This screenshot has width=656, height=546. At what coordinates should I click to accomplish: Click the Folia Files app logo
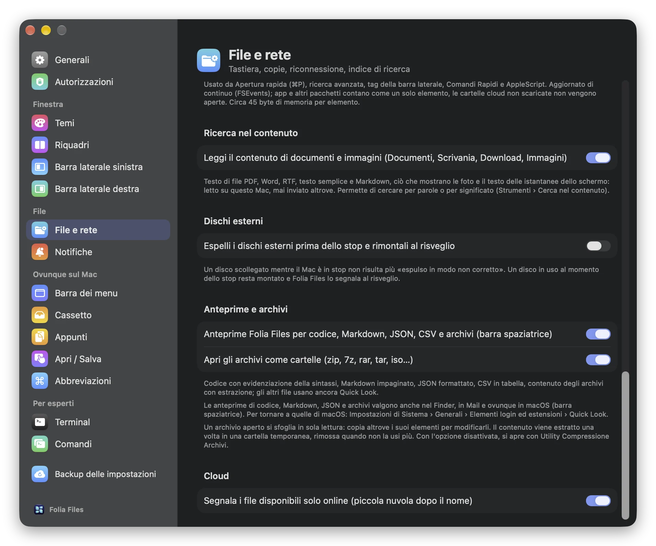tap(39, 510)
